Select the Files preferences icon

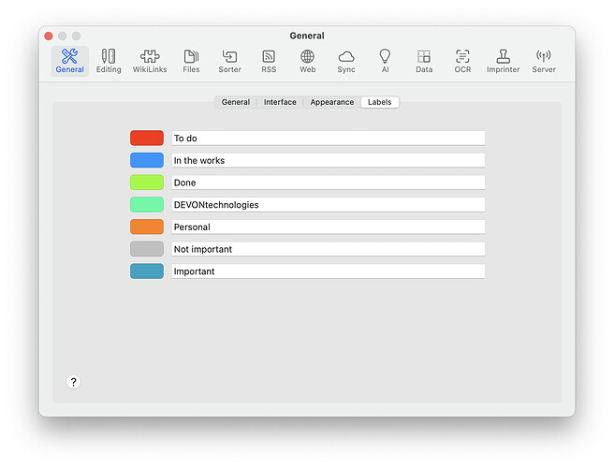(x=191, y=61)
